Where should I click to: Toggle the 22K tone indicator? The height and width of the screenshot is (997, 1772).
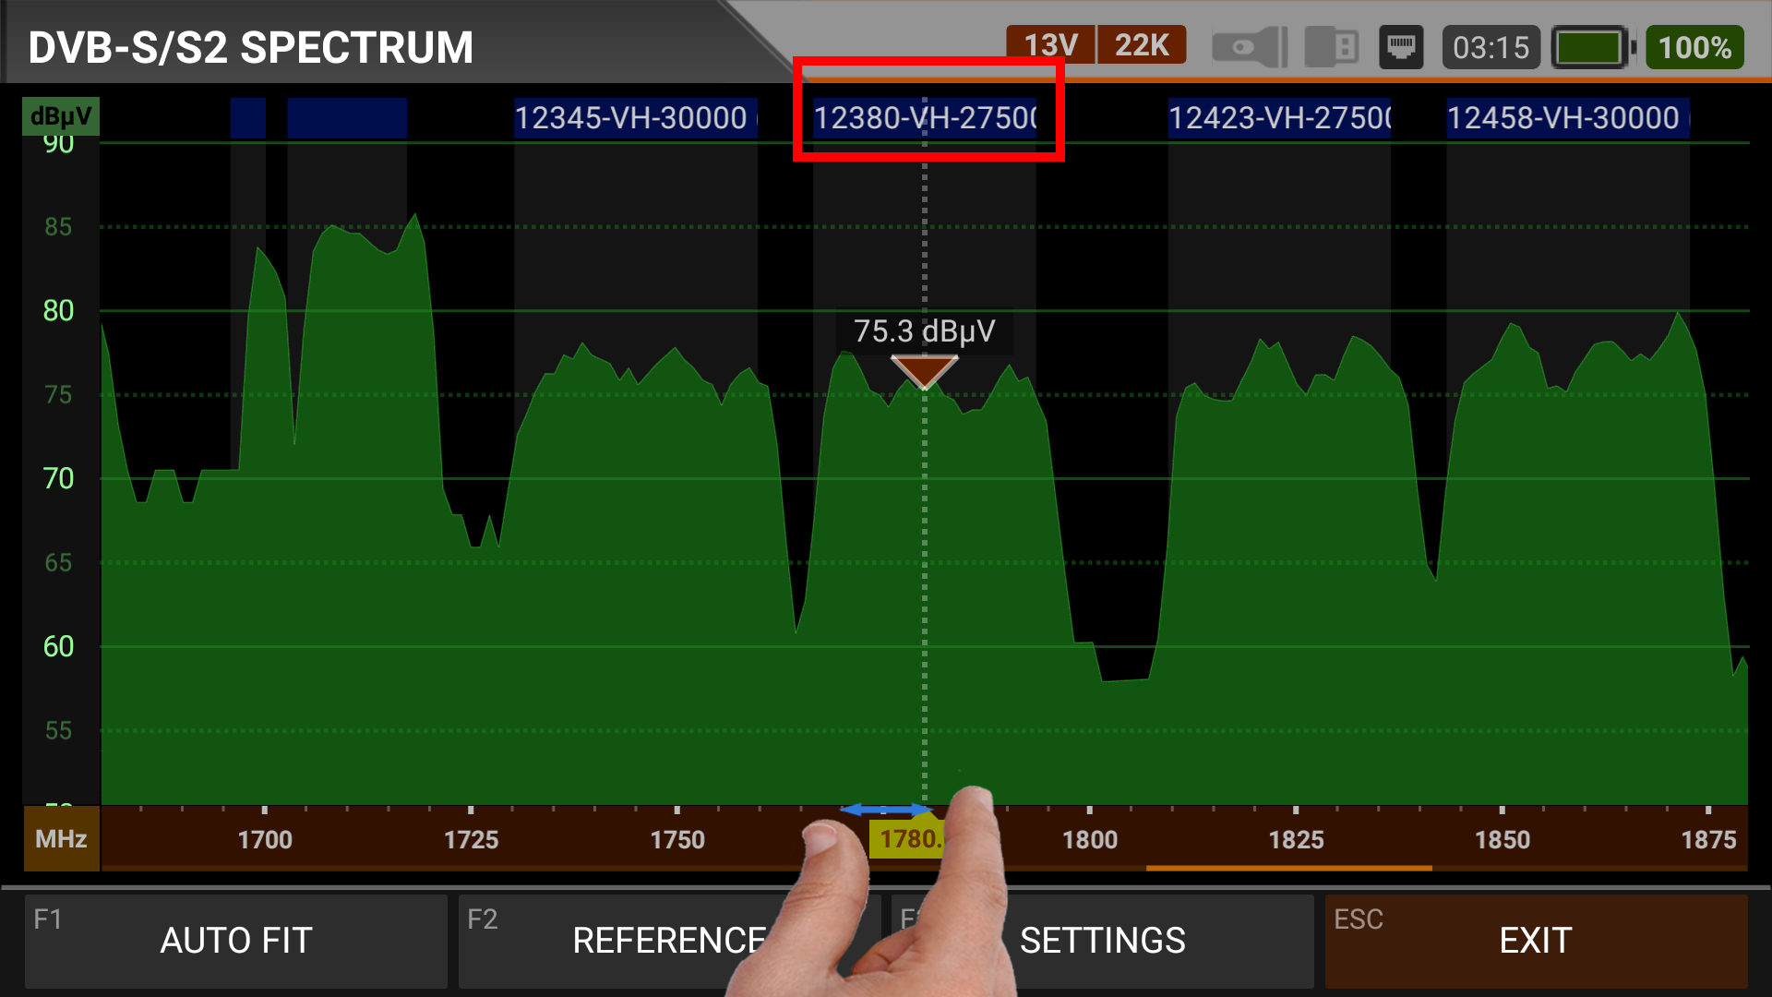pyautogui.click(x=1142, y=45)
